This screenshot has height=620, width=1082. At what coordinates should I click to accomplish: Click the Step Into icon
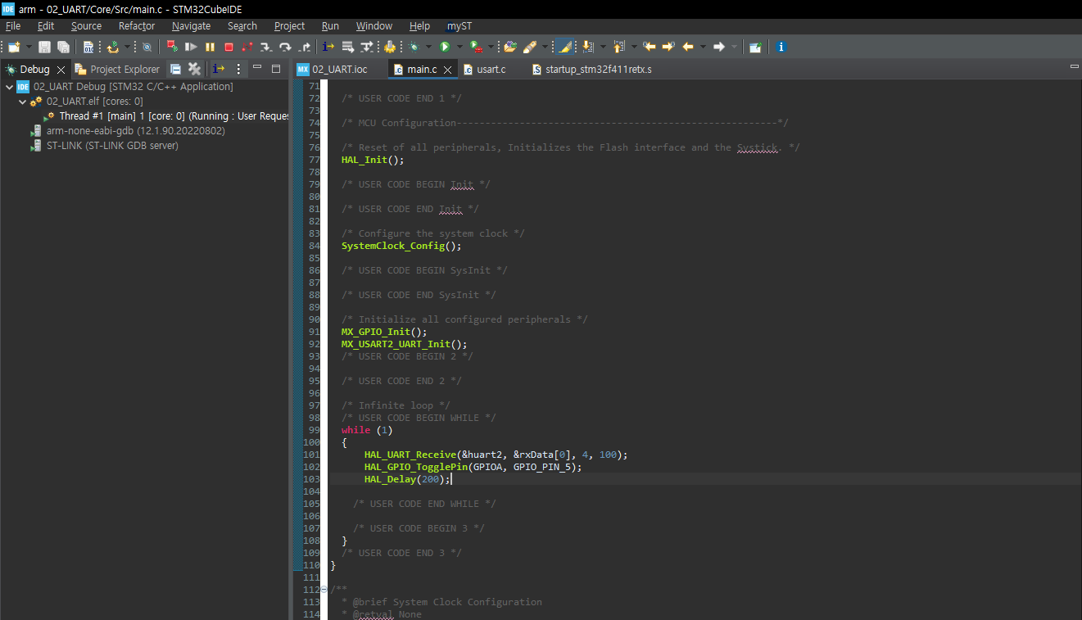(x=266, y=48)
